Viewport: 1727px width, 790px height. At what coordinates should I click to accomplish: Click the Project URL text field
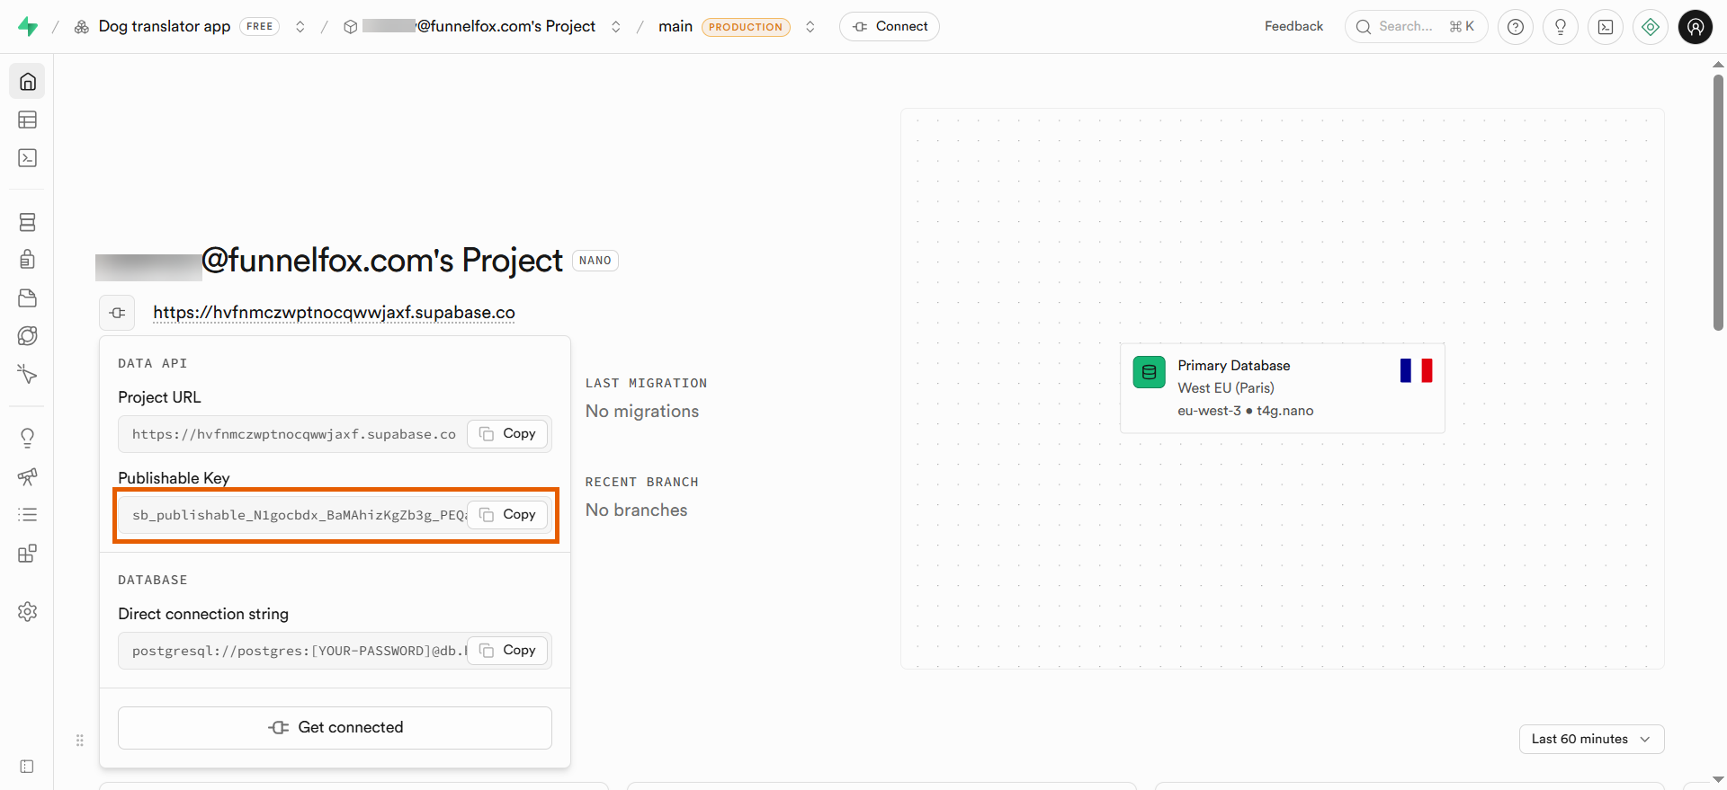pyautogui.click(x=335, y=434)
